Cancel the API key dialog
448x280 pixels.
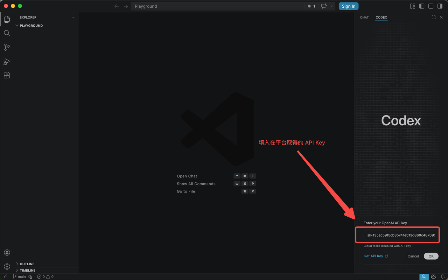coord(413,256)
